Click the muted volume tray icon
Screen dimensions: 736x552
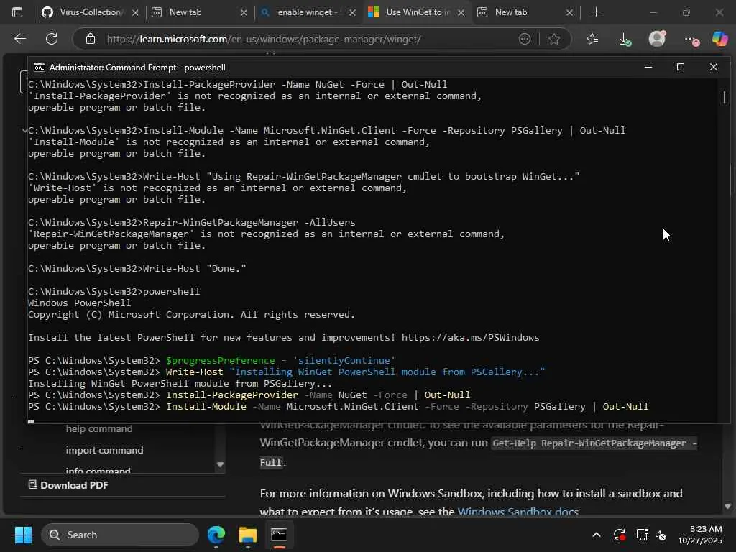[x=661, y=535]
